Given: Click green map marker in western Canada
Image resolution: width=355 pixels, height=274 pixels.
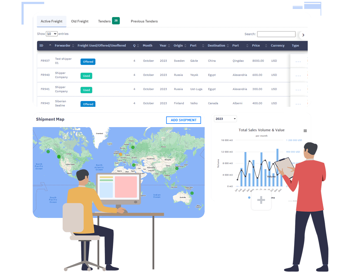Looking at the screenshot, I should (x=59, y=157).
